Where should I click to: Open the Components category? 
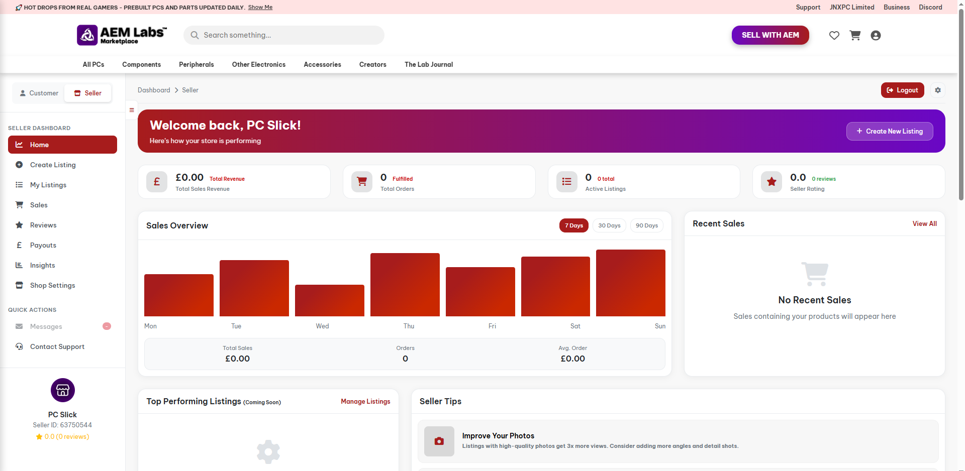(x=141, y=64)
